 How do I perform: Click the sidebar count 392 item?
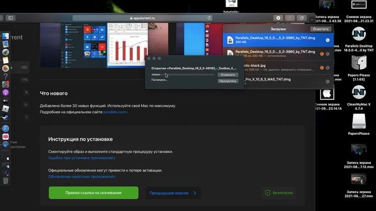click(24, 67)
